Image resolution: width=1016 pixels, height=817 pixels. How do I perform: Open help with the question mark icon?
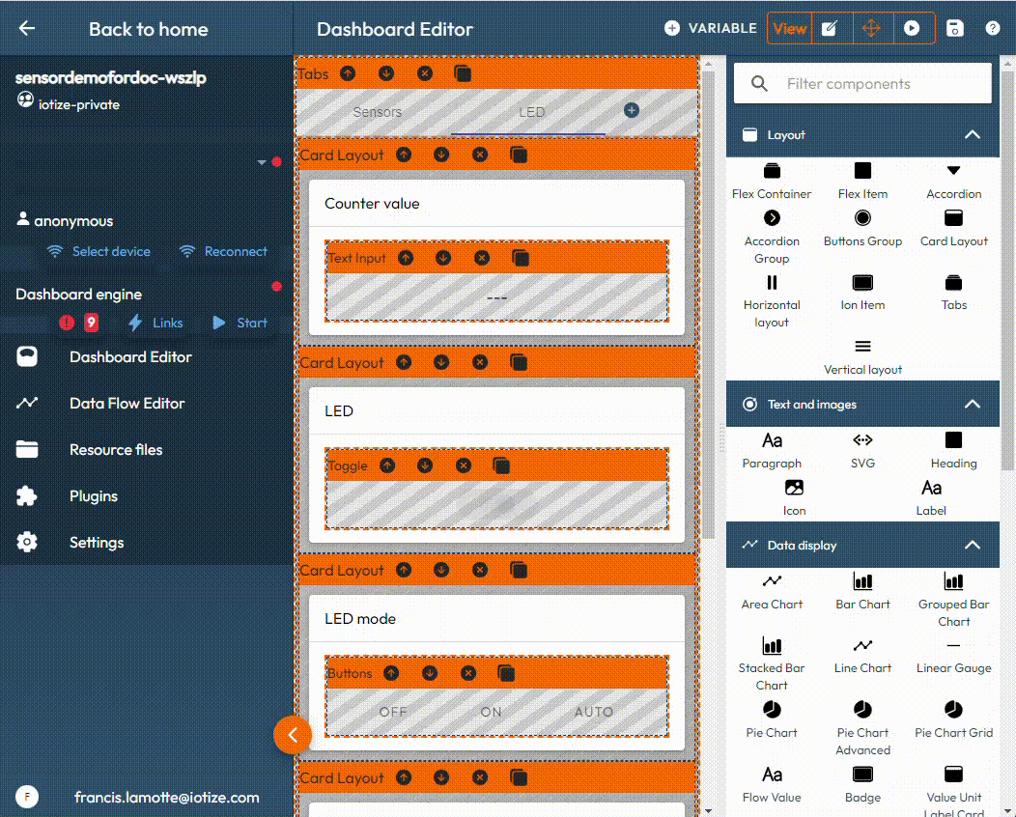click(x=992, y=28)
